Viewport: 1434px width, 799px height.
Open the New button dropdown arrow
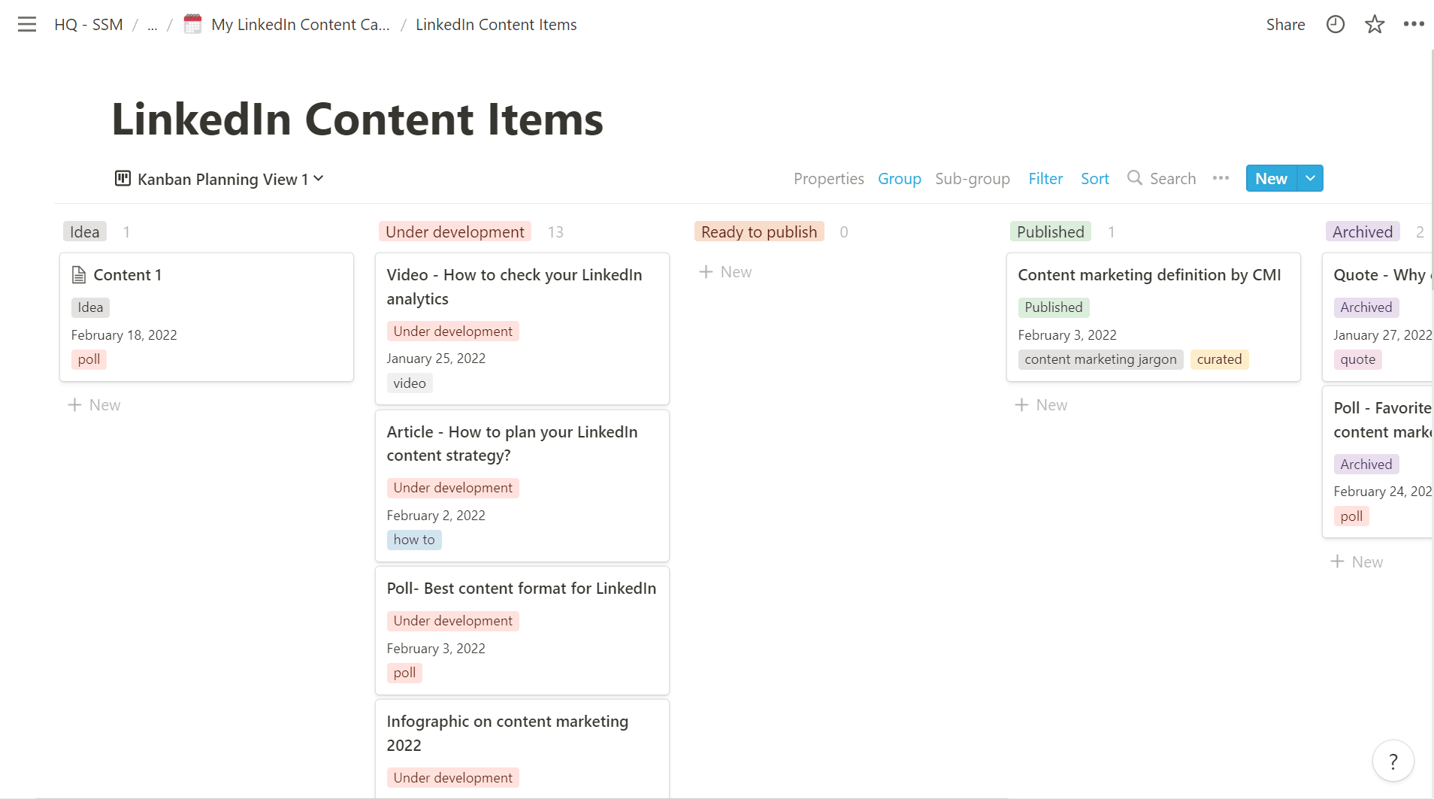(x=1311, y=178)
